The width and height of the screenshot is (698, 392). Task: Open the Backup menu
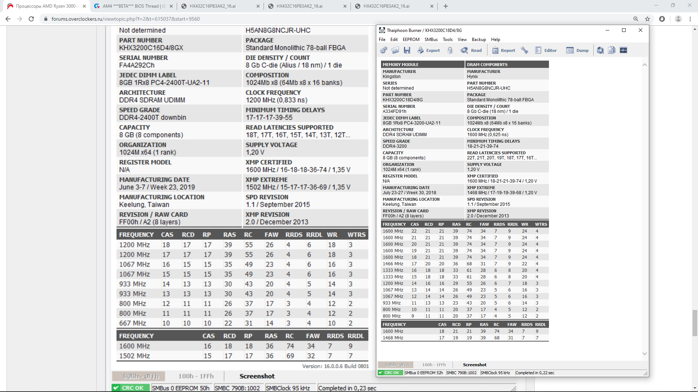(x=478, y=40)
